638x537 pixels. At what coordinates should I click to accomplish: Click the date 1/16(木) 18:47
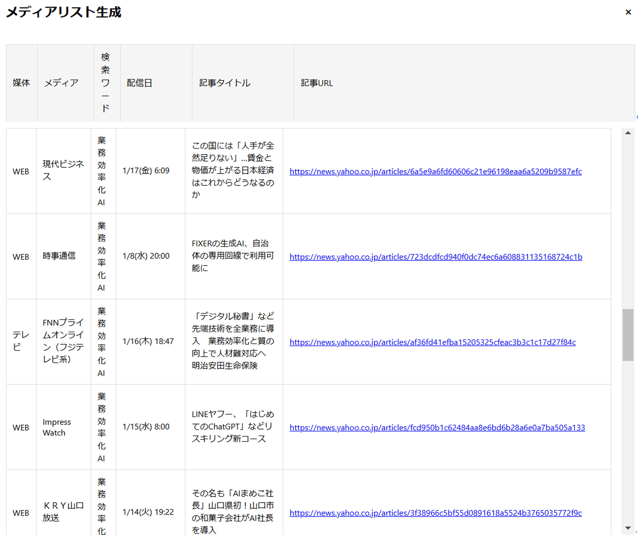point(148,341)
